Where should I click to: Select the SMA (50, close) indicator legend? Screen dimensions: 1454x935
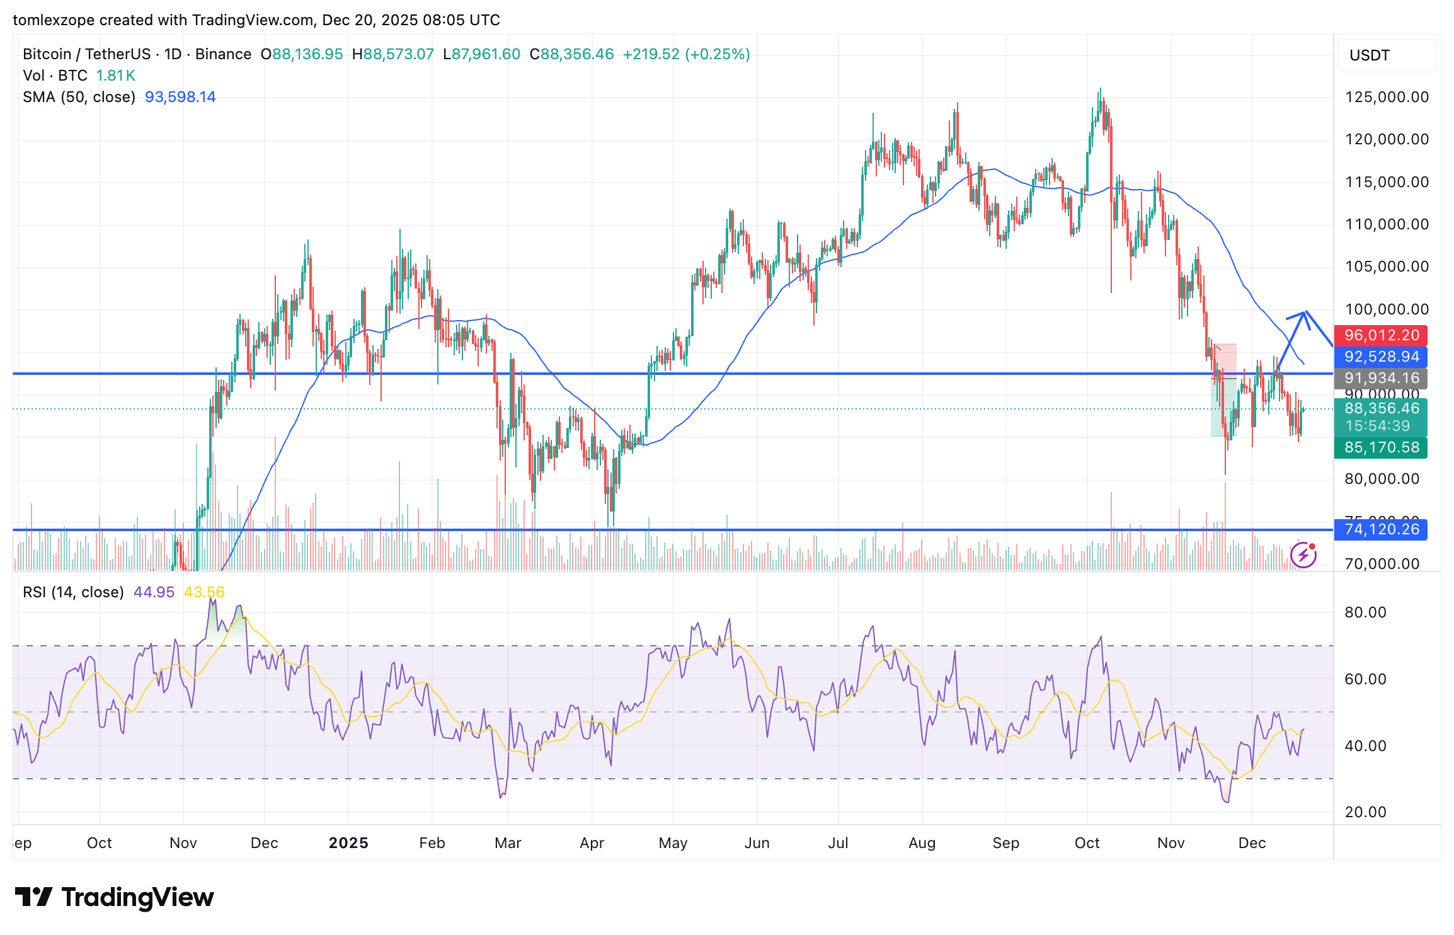(x=79, y=97)
